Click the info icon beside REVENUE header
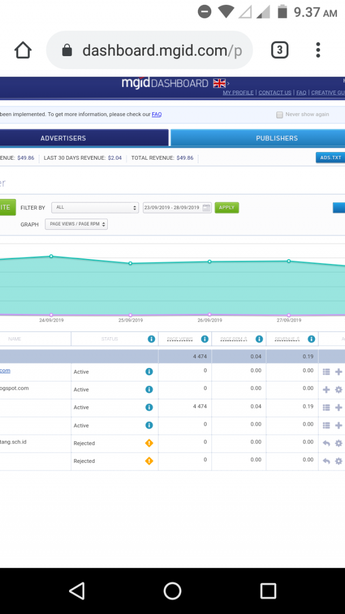The width and height of the screenshot is (345, 614). coord(312,339)
